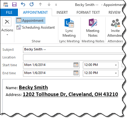Click into the empty Location field
Screen dimensions: 128x119
(73, 57)
